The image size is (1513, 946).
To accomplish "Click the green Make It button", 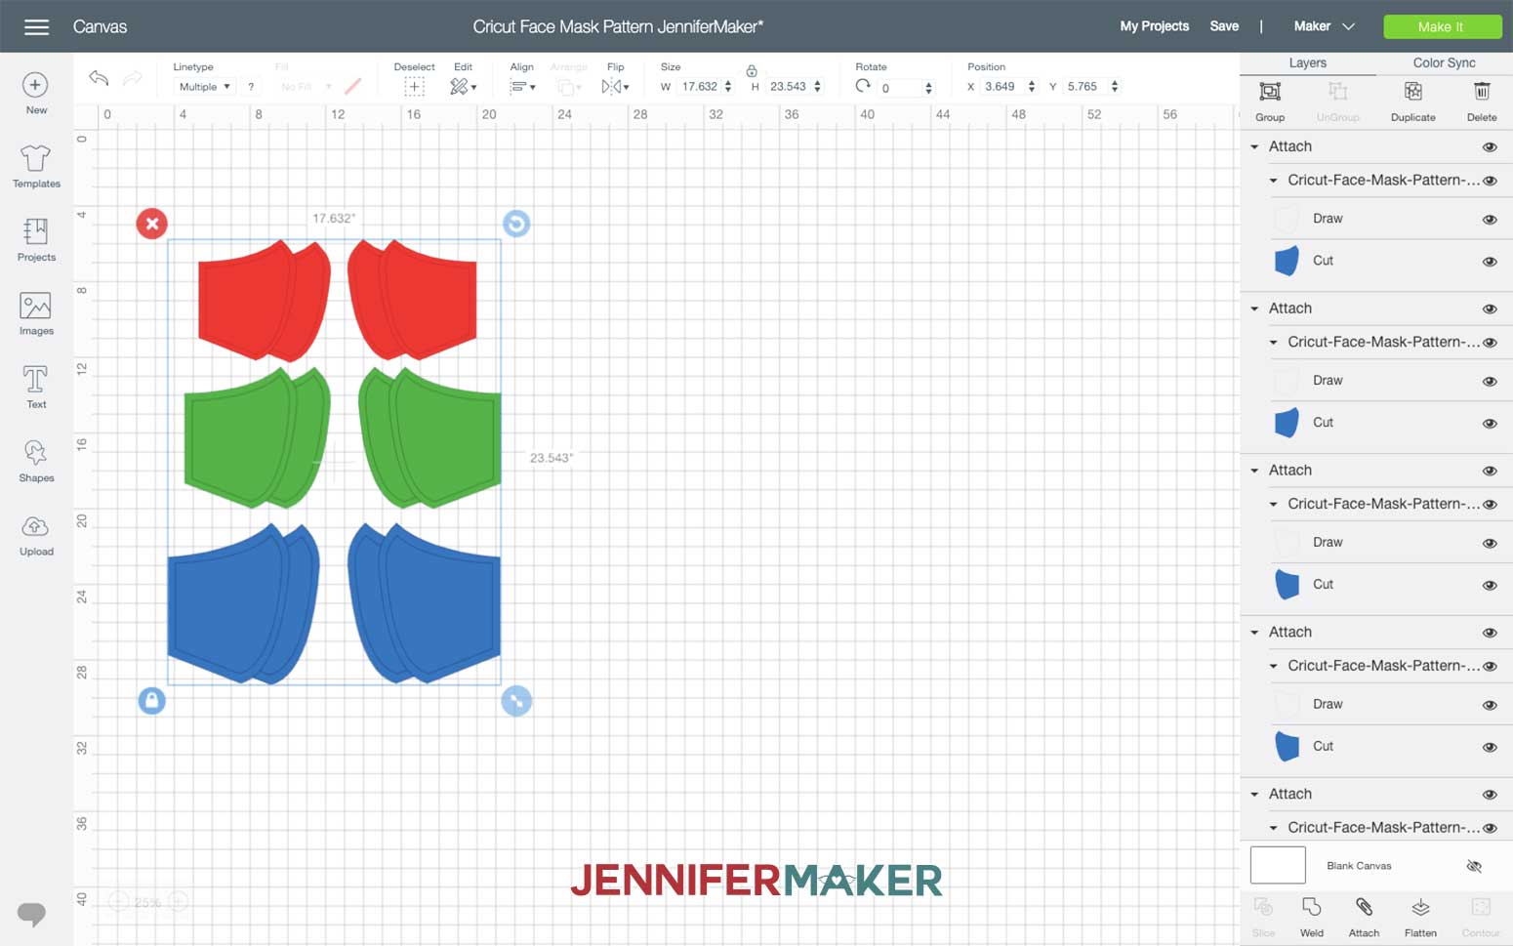I will pyautogui.click(x=1442, y=26).
